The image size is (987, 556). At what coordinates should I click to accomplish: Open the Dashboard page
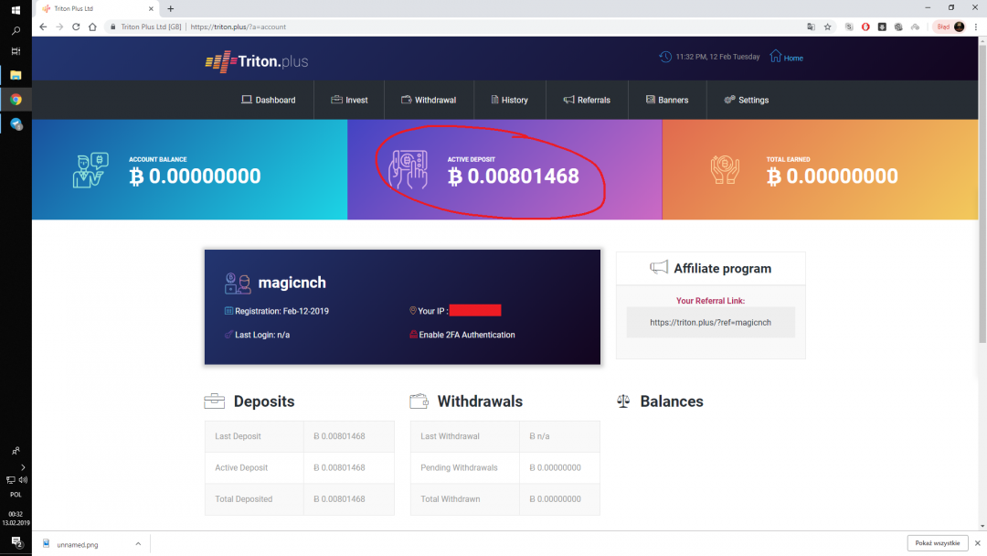pos(268,100)
